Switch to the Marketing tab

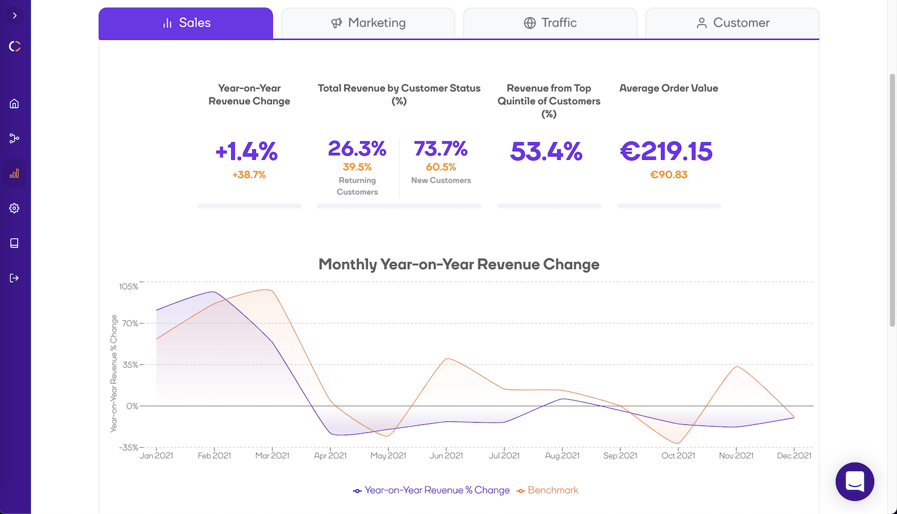[x=368, y=23]
